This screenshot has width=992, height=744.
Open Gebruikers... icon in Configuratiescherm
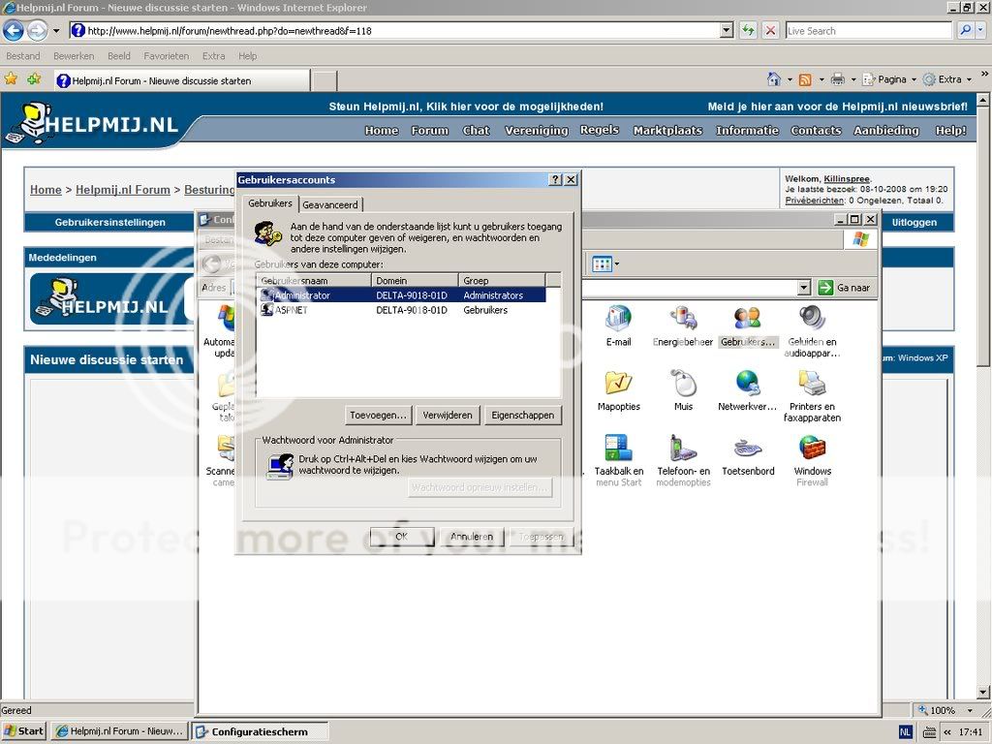tap(747, 325)
